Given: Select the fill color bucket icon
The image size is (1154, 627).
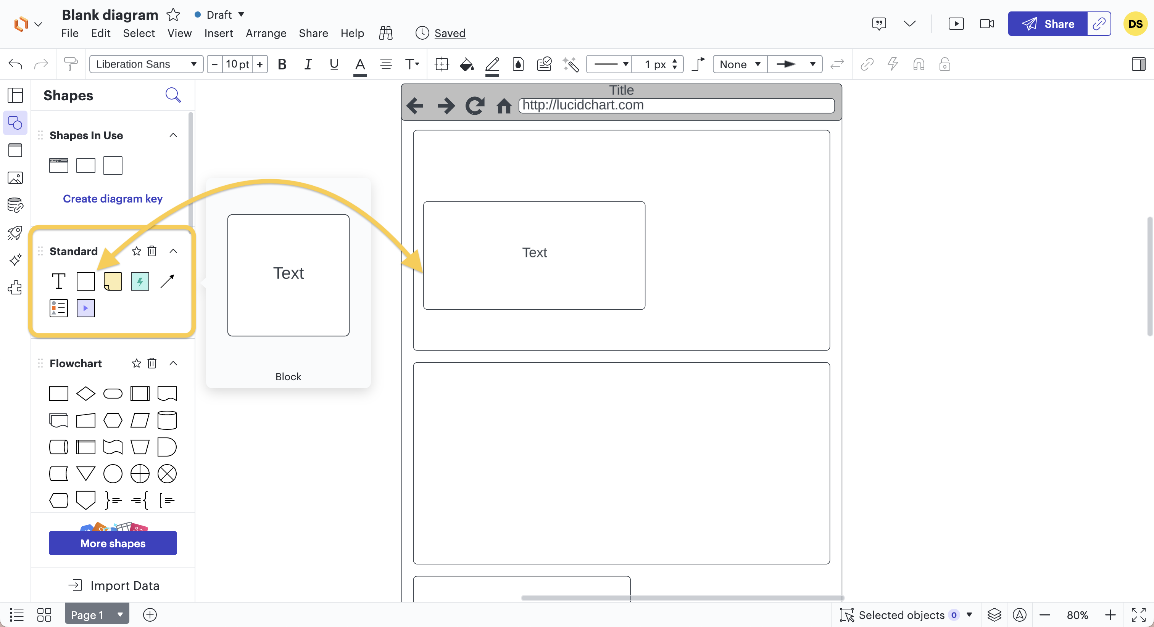Looking at the screenshot, I should coord(466,64).
